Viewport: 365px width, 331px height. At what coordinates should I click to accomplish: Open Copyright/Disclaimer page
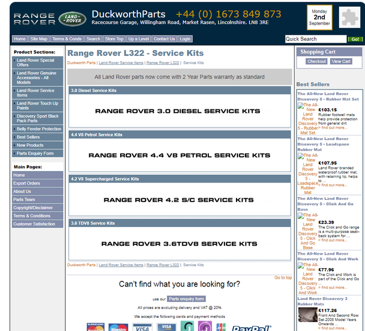click(x=38, y=208)
